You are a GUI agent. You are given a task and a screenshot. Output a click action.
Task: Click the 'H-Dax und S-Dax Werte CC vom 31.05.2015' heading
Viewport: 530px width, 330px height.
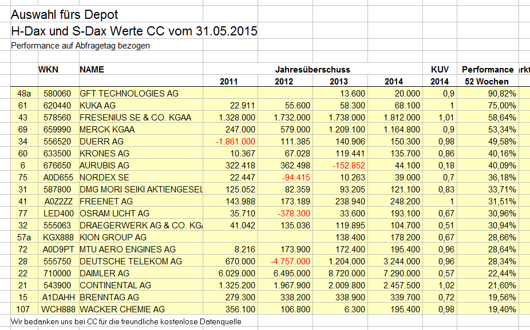(134, 31)
